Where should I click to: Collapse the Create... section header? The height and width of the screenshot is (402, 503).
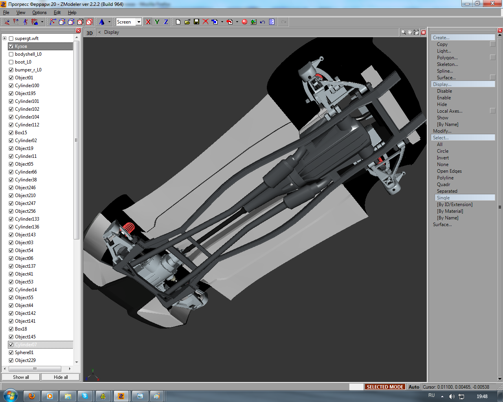click(463, 37)
